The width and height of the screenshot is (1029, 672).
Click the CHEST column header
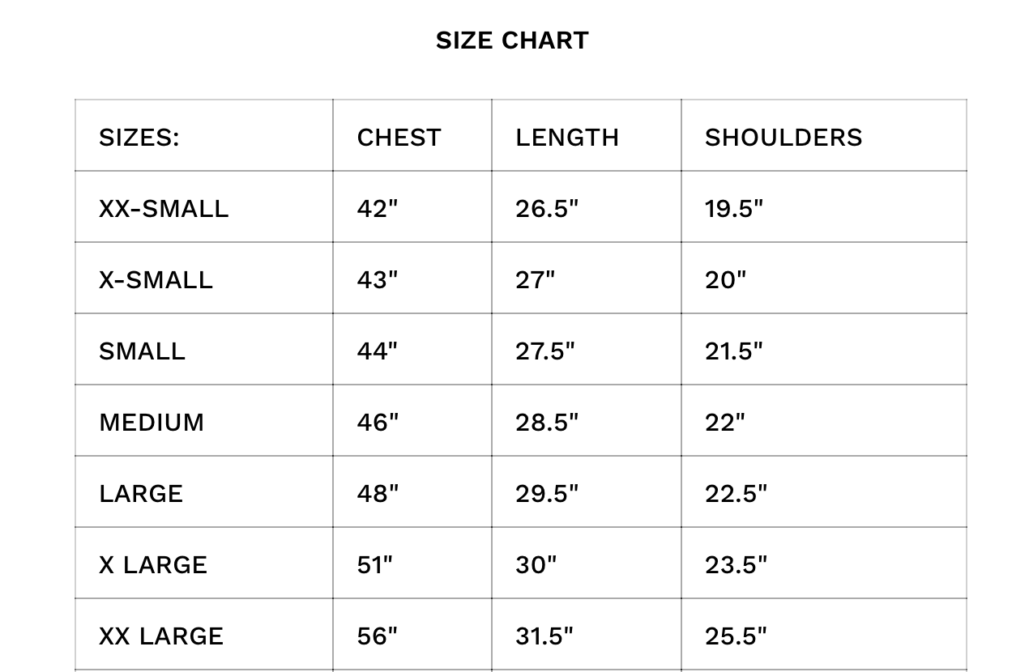tap(399, 137)
